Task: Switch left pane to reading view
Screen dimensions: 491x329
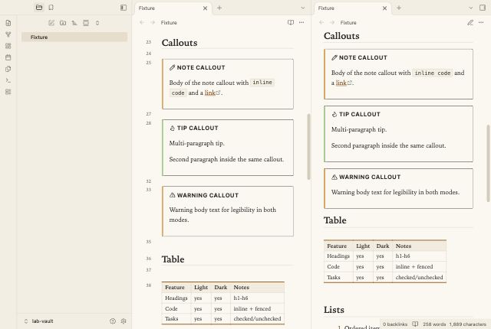Action: [291, 22]
